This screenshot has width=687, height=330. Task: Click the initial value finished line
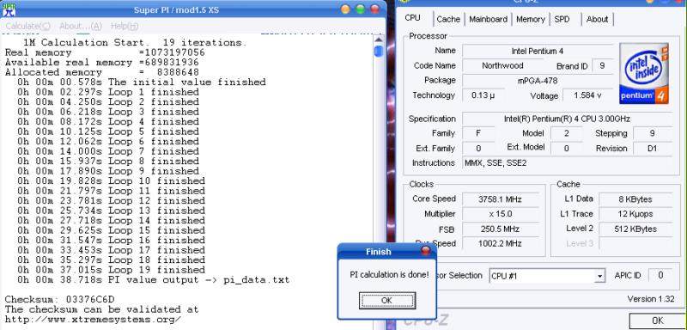click(142, 82)
